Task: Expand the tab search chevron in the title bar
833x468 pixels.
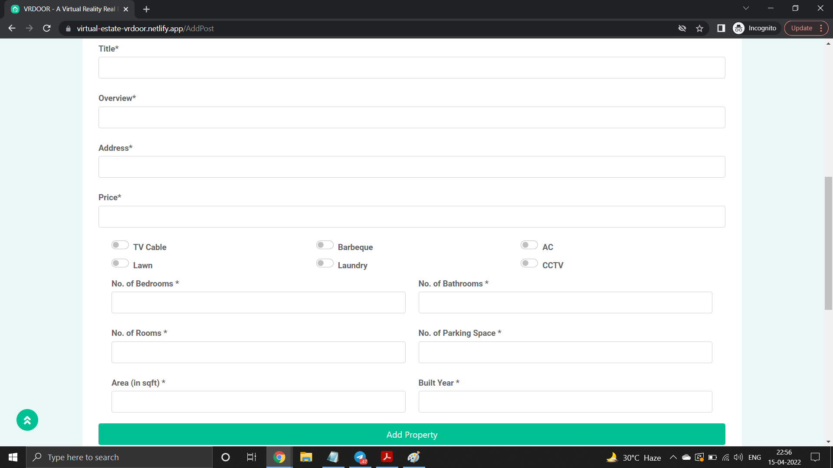Action: point(746,8)
